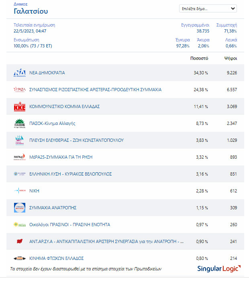Click the ΝΙΚΗ party logo
This screenshot has height=282, width=249.
tap(20, 190)
